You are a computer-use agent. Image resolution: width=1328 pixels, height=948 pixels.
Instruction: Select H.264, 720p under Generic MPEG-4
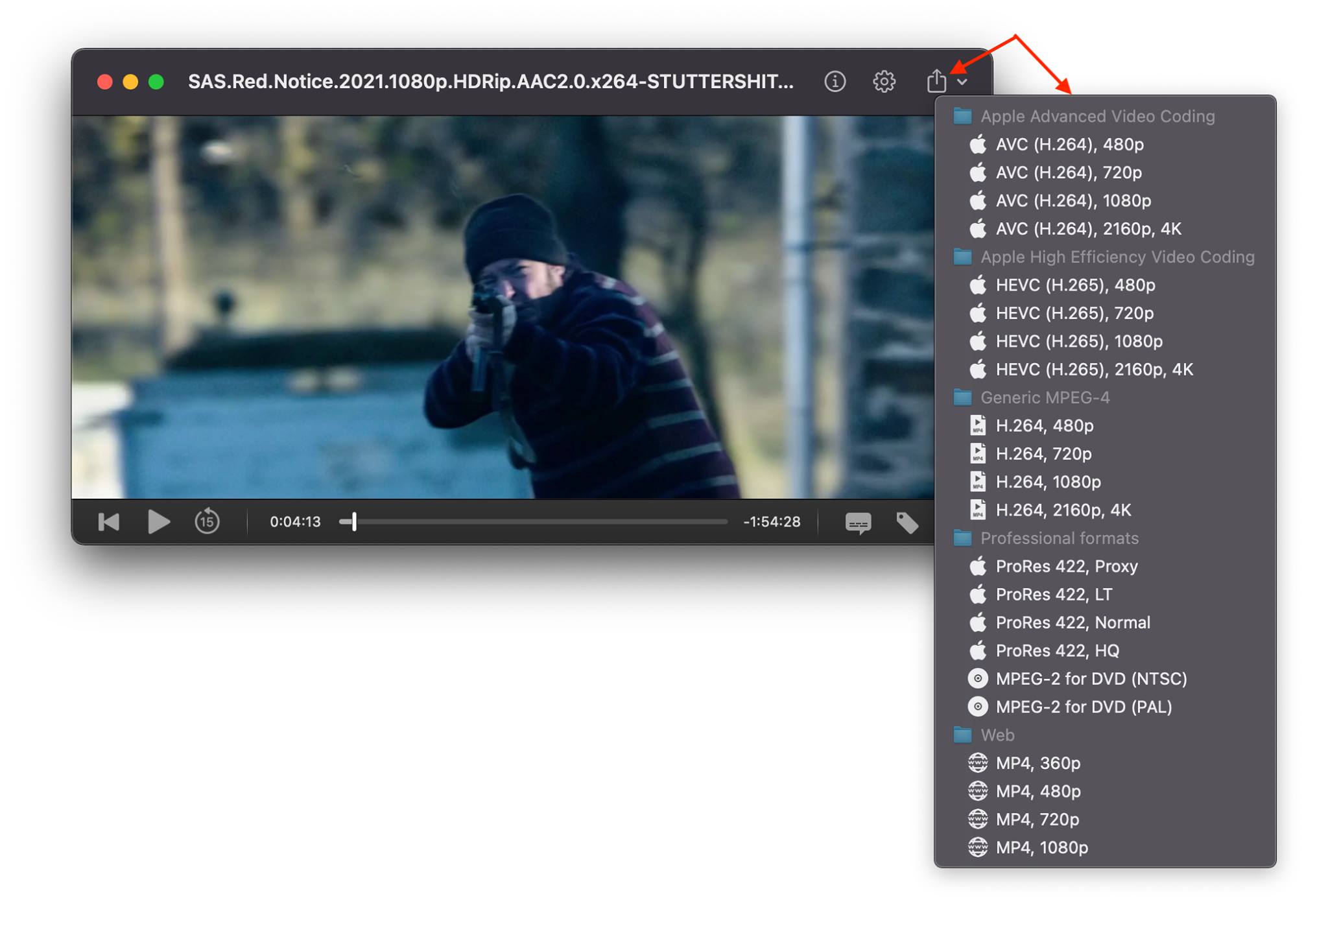(x=1043, y=454)
